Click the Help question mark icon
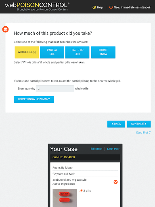 pyautogui.click(x=94, y=7)
